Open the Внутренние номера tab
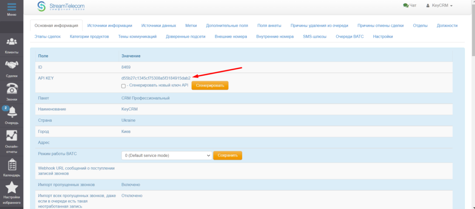Screen dimensions: 475x209 (275, 36)
